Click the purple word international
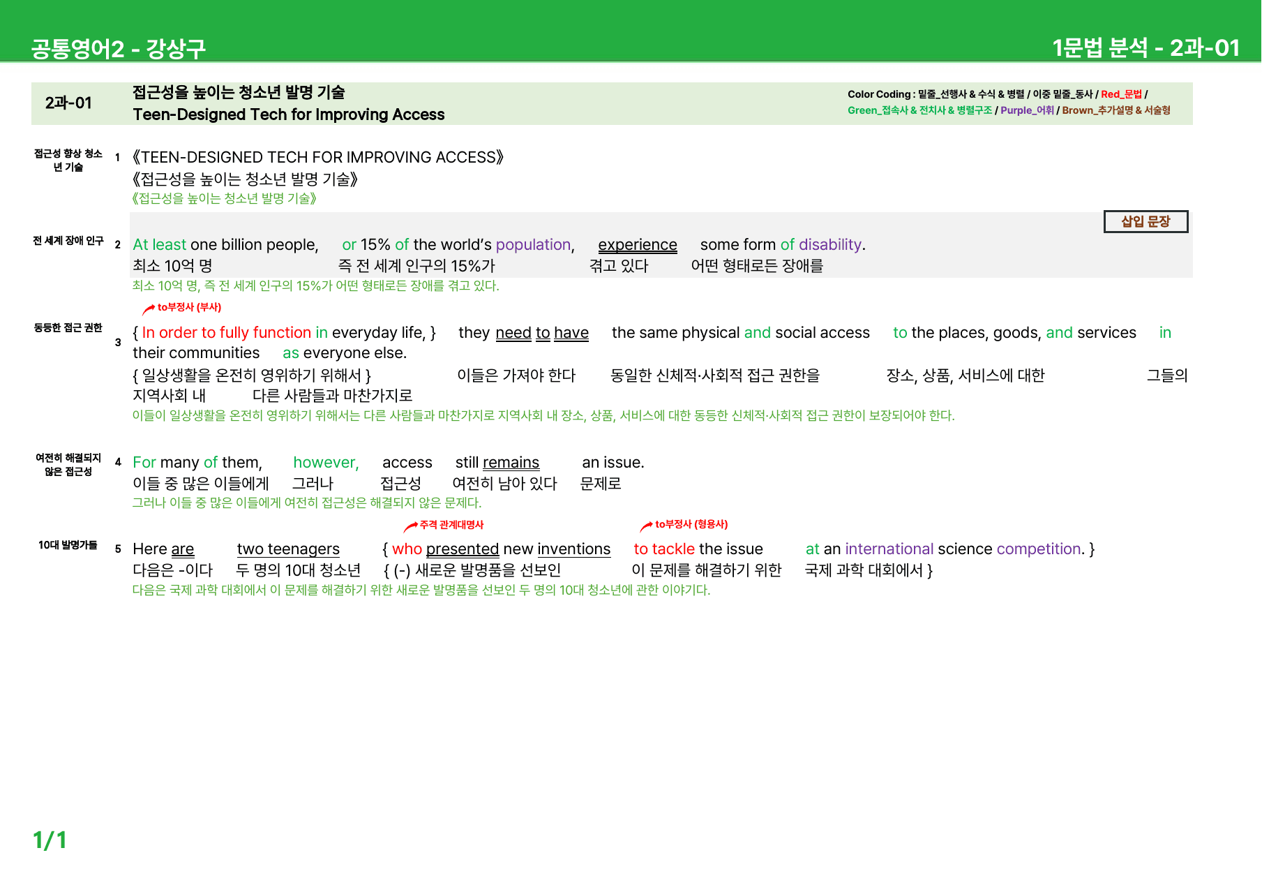 (889, 549)
